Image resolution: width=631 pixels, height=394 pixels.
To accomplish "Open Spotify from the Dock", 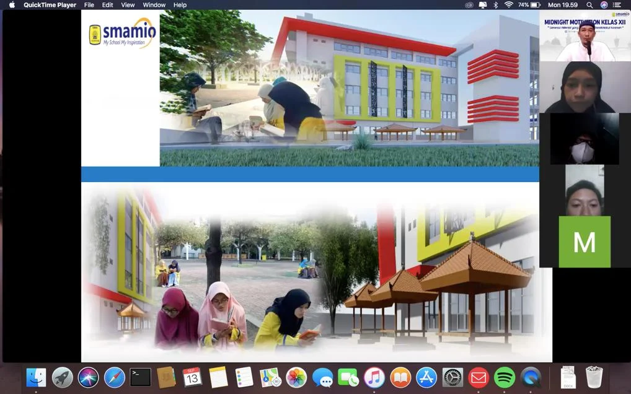I will tap(504, 377).
